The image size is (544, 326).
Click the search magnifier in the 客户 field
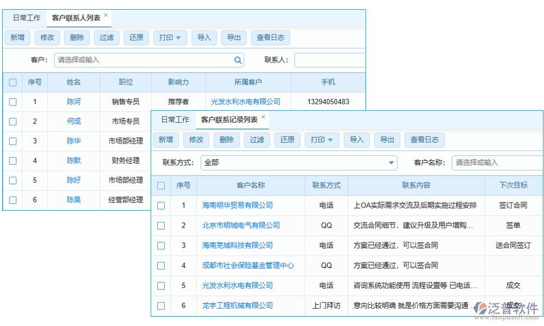tap(238, 60)
